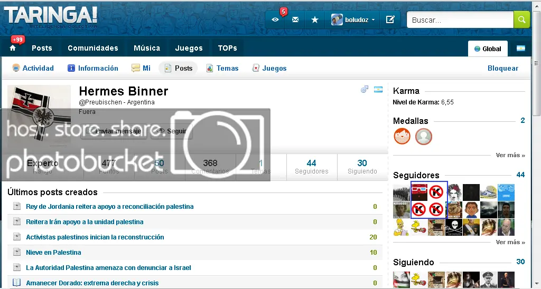Viewport: 541px width, 289px height.
Task: Click the green search magnifier button
Action: 521,20
